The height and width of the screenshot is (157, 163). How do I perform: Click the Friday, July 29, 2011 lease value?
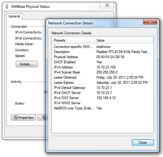click(120, 77)
